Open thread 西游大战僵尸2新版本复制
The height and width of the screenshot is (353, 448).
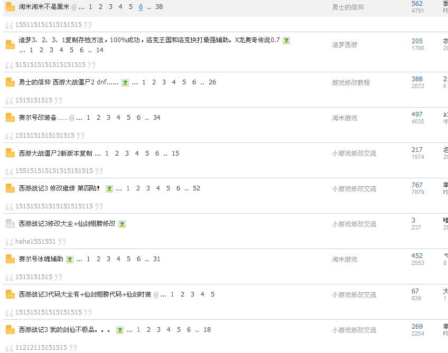click(x=55, y=153)
